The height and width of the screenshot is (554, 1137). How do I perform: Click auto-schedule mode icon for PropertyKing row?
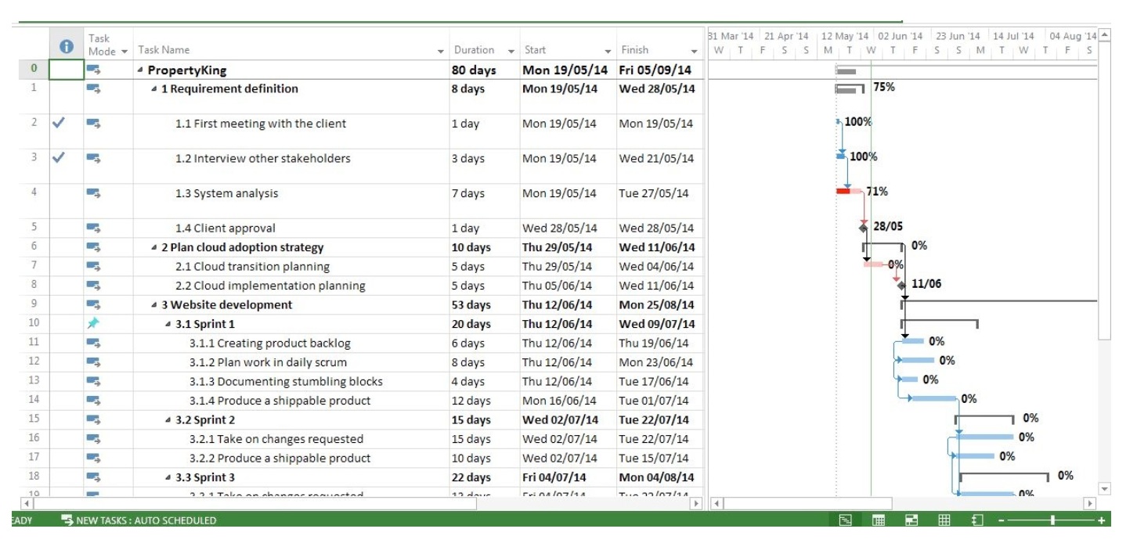point(94,70)
